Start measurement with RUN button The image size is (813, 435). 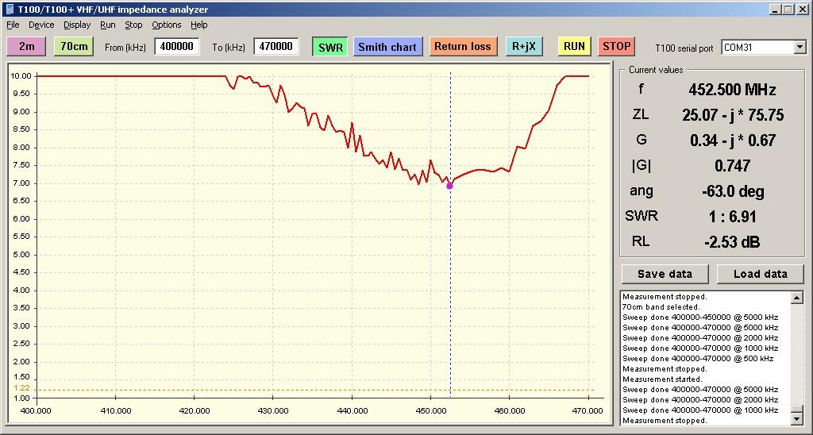pyautogui.click(x=574, y=46)
